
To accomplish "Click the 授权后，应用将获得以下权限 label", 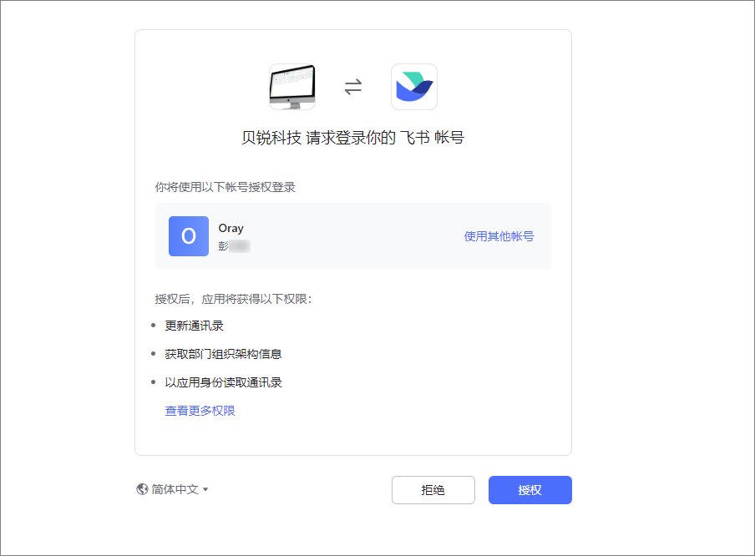I will coord(234,300).
